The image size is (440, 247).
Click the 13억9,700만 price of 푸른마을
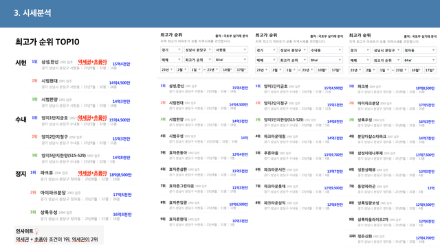click(333, 155)
